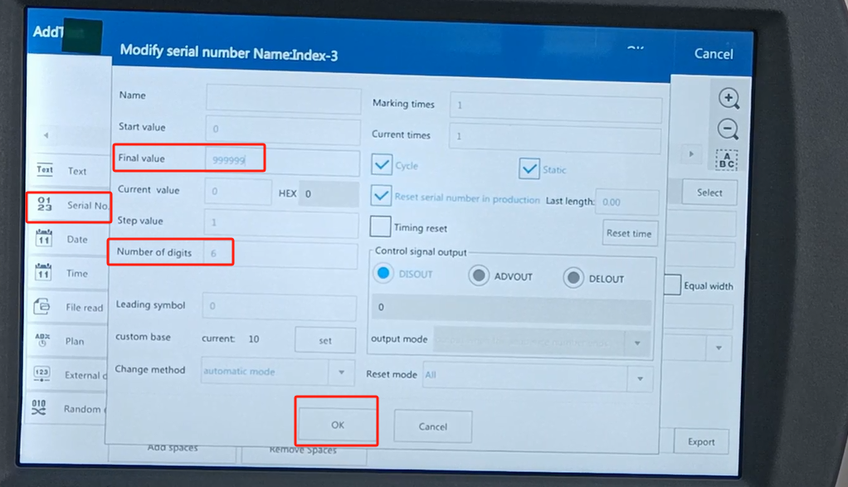
Task: Expand the output mode dropdown
Action: (637, 342)
